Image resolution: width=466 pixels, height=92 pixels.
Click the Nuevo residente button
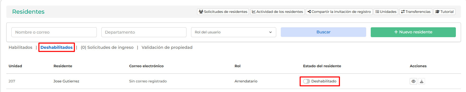[x=413, y=32]
